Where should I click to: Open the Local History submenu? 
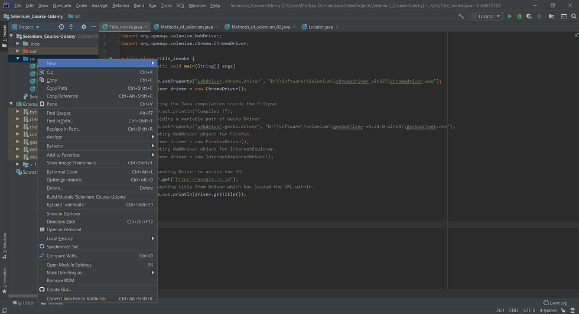coord(97,239)
